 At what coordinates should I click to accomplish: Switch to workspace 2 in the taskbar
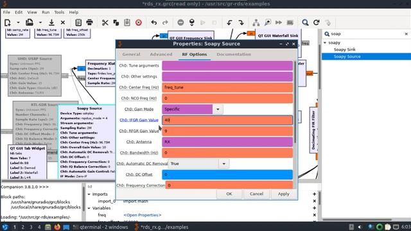pyautogui.click(x=23, y=227)
